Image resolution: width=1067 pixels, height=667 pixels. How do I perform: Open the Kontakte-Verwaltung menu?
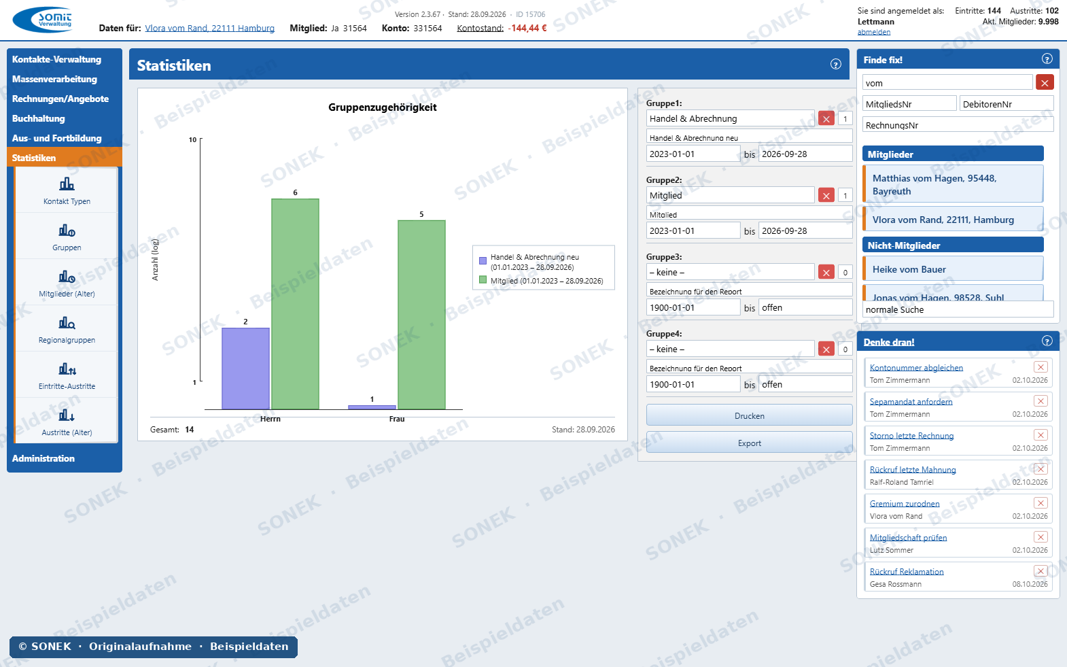tap(65, 59)
